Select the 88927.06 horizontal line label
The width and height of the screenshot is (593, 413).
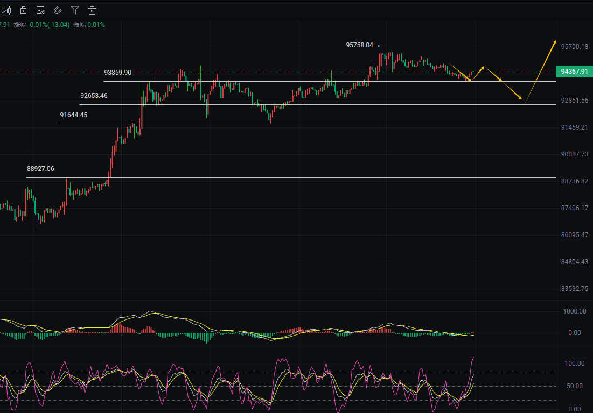tap(40, 169)
